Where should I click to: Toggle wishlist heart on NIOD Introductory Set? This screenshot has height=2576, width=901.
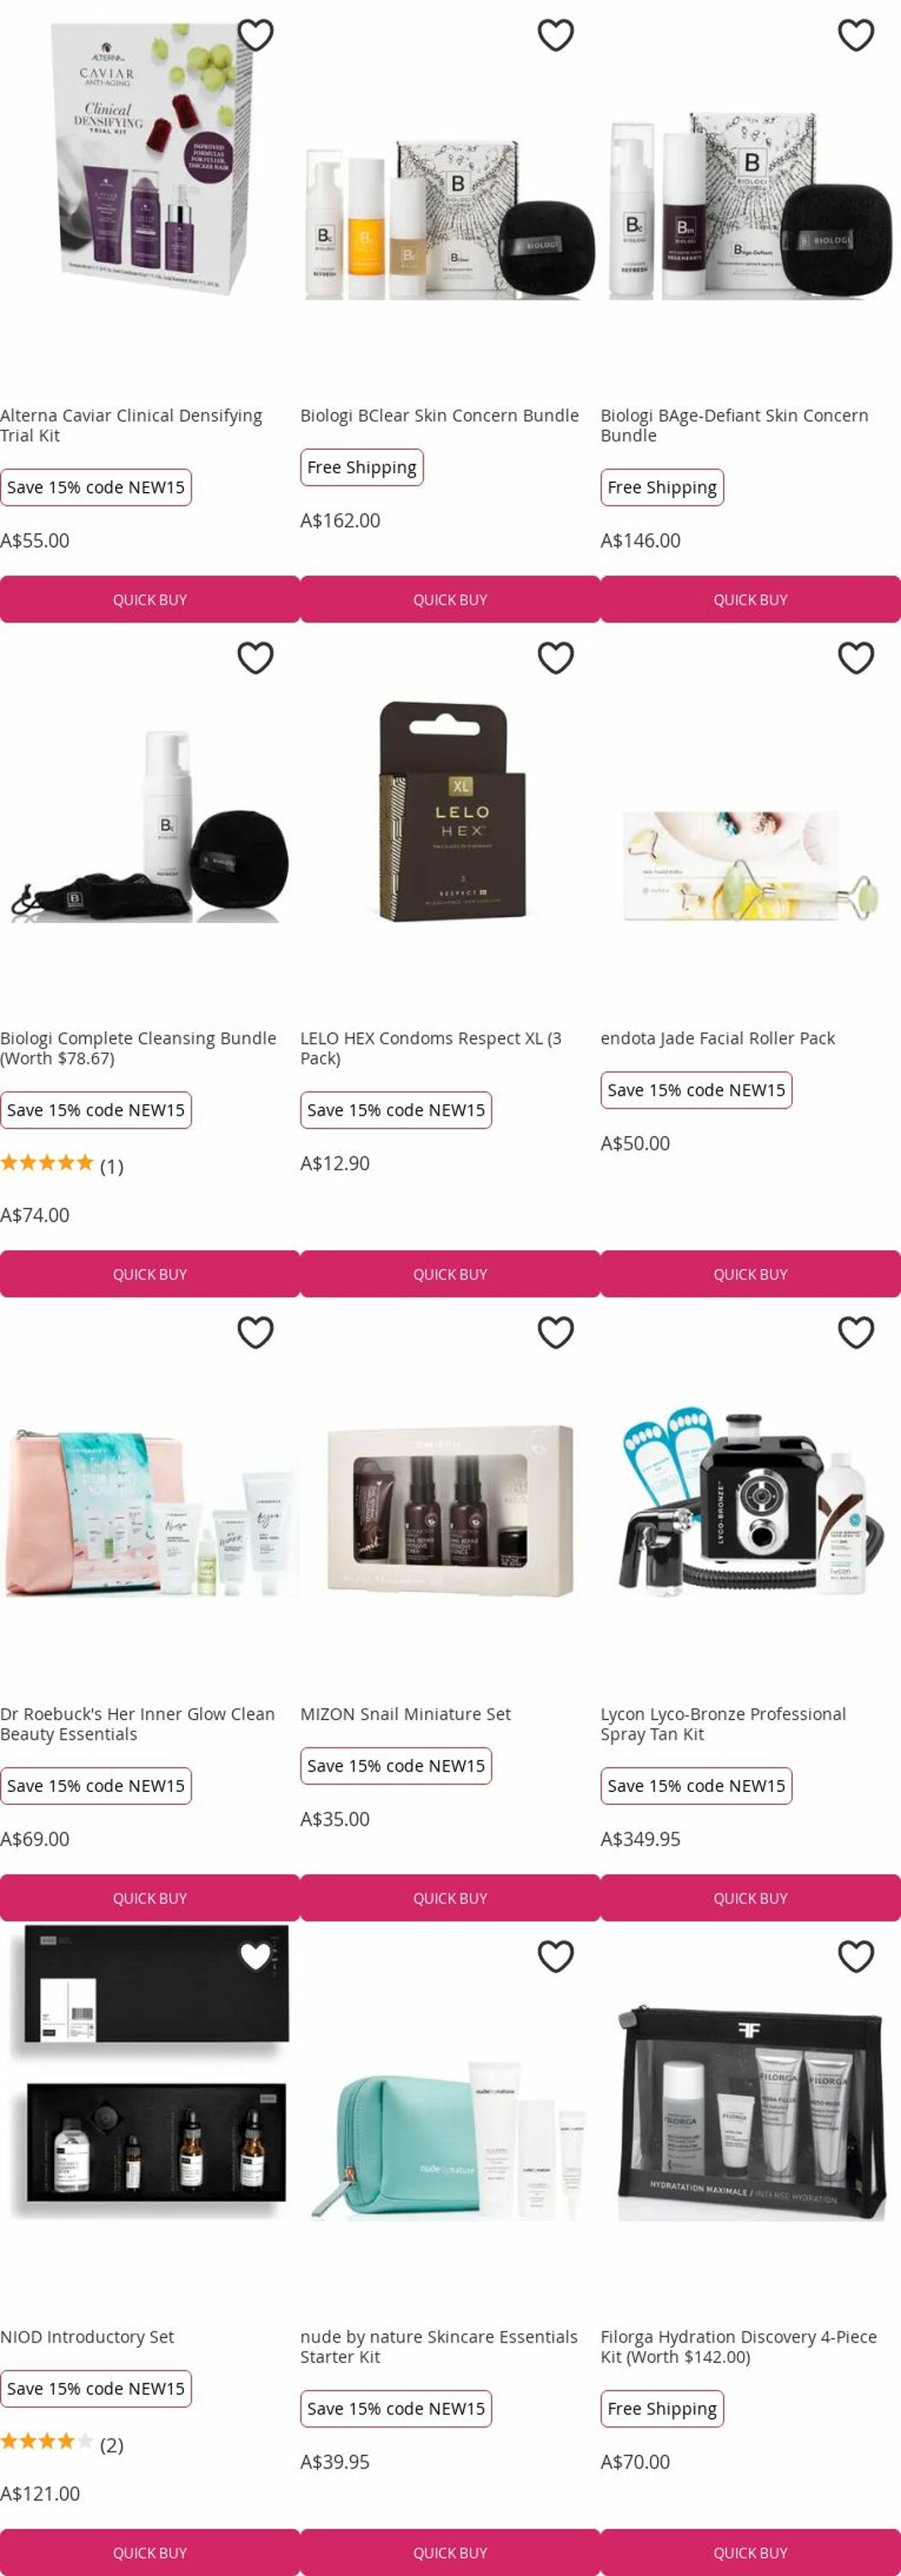pyautogui.click(x=255, y=1956)
